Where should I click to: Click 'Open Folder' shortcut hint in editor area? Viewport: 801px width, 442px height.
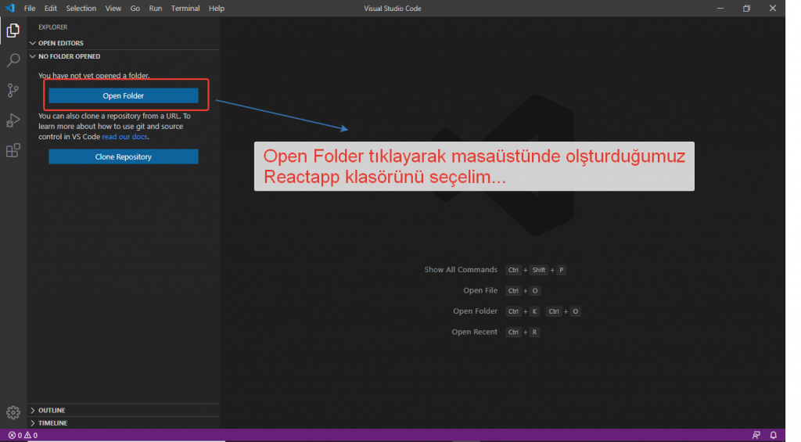point(475,311)
